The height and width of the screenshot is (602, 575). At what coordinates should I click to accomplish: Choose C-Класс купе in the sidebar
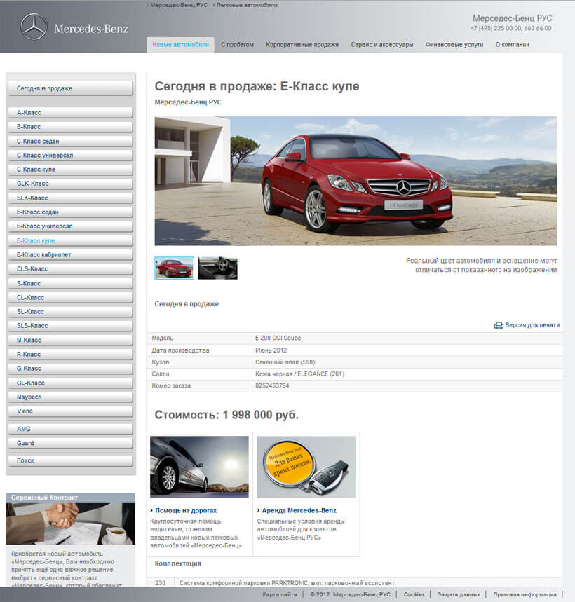(70, 170)
